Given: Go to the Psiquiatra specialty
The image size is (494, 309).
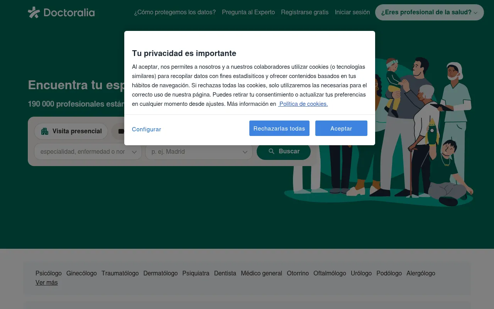Looking at the screenshot, I should [x=196, y=273].
